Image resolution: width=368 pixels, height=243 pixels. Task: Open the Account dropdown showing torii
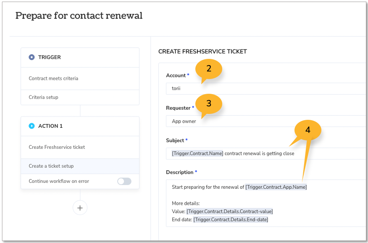(267, 89)
